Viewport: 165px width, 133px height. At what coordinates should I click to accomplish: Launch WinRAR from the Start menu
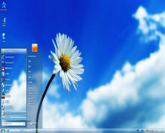pos(13,79)
